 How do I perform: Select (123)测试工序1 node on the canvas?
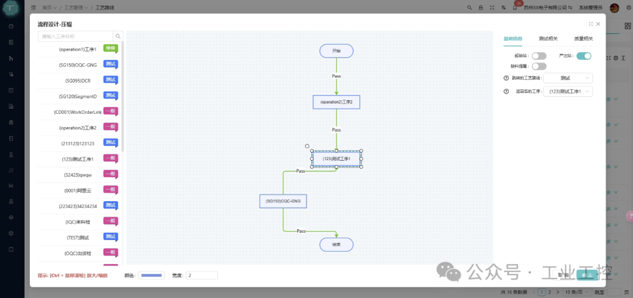[x=336, y=159]
